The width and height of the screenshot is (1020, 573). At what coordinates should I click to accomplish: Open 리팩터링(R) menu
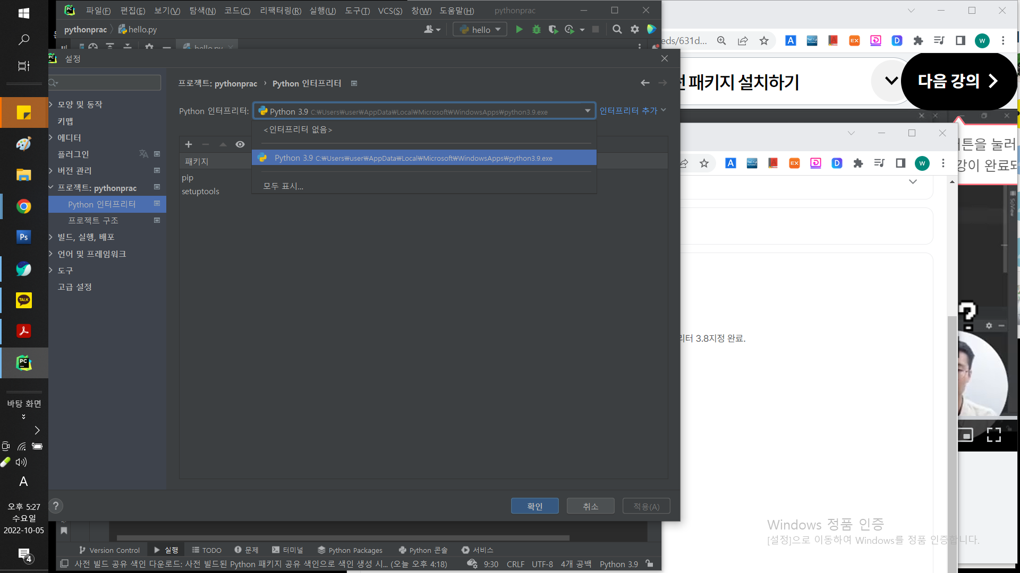tap(280, 11)
